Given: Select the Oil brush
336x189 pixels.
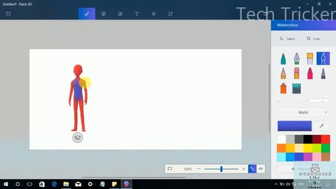Looking at the screenshot, I should tap(310, 58).
